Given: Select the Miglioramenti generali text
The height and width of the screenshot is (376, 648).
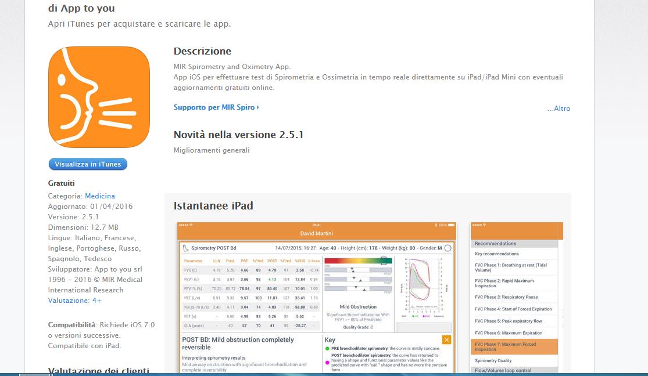Looking at the screenshot, I should point(212,150).
